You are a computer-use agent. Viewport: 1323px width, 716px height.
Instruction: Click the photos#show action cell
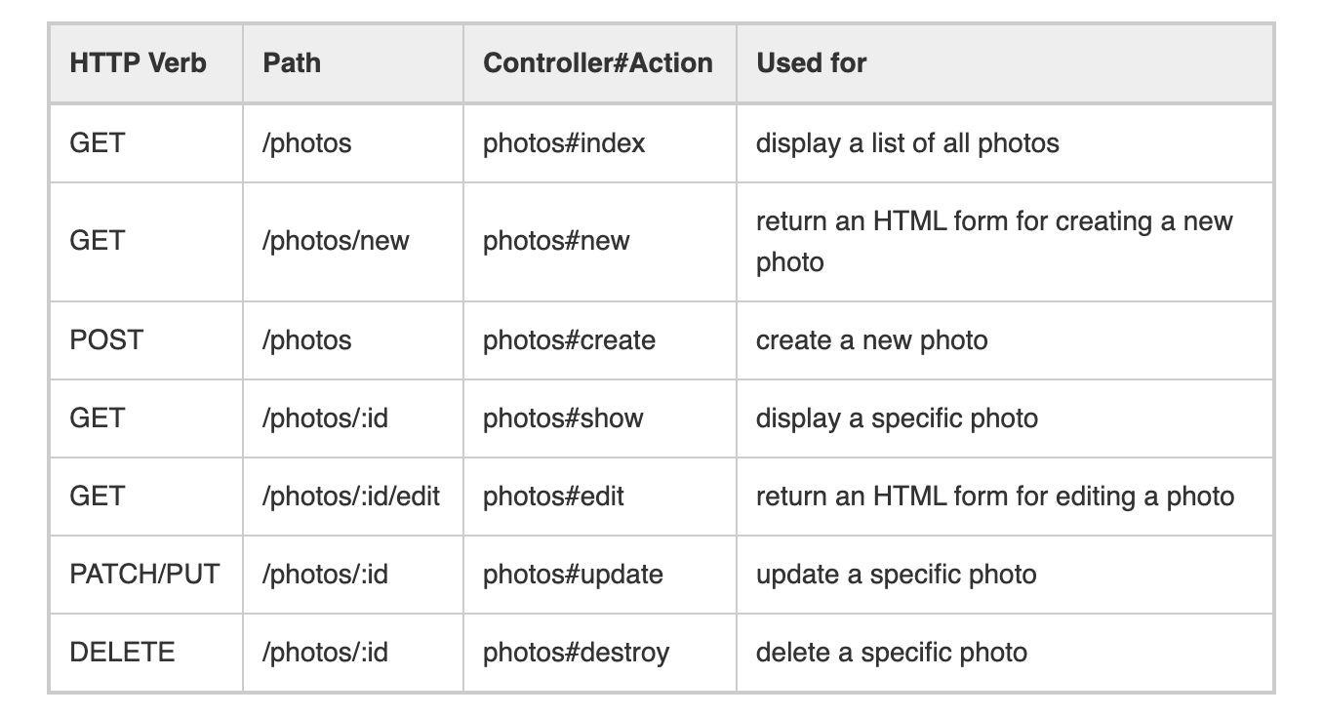coord(563,418)
